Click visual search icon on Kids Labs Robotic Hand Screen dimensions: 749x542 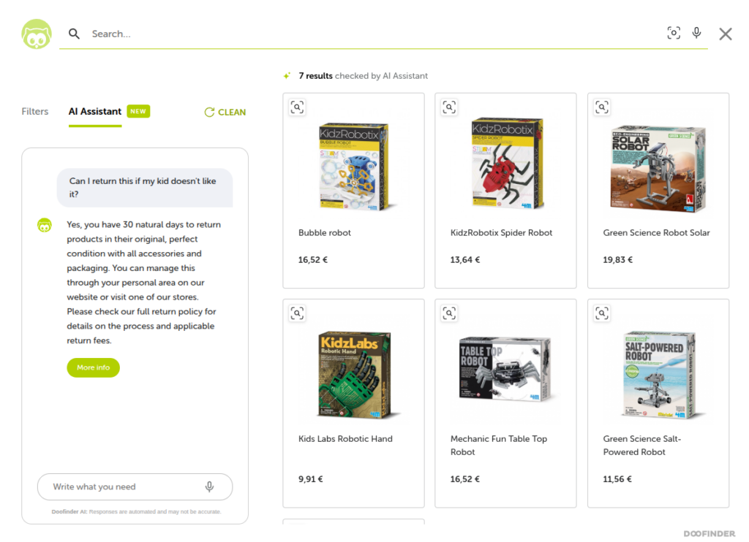(297, 313)
